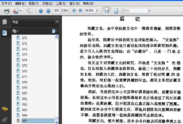The image size is (183, 124).
Task: Click the 后记 heading in document
Action: [x=130, y=19]
